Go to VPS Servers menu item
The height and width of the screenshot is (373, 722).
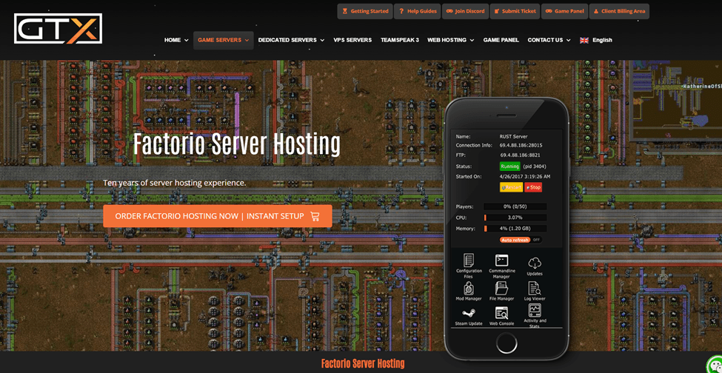point(352,40)
